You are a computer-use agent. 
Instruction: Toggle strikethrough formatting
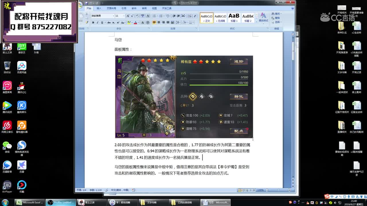tap(109, 23)
